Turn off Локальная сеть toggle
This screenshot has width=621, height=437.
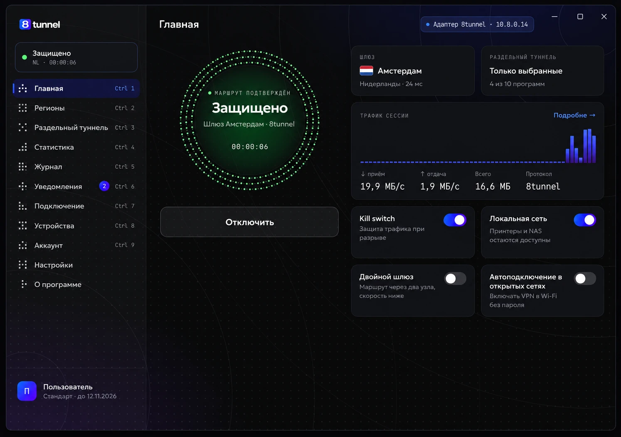click(585, 220)
